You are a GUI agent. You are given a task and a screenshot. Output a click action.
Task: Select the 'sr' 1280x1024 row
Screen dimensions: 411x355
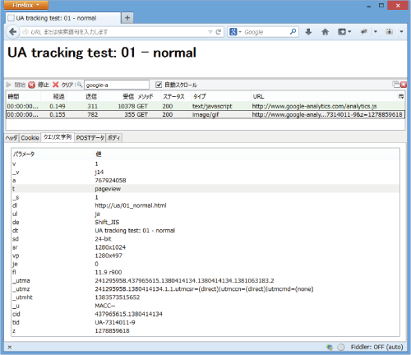205,247
